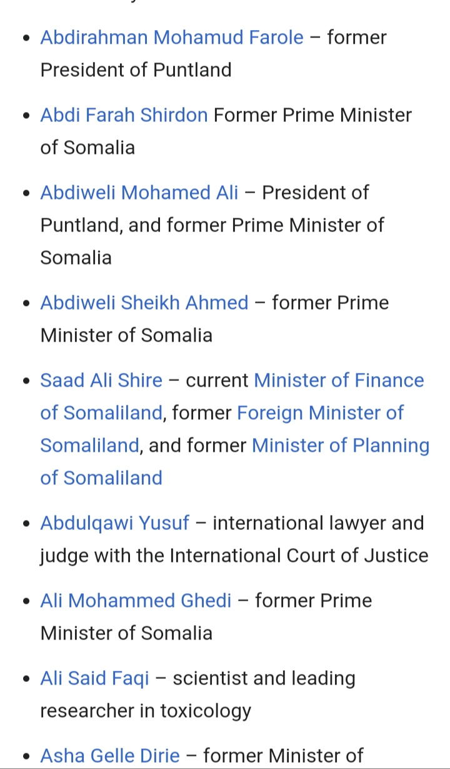450x769 pixels.
Task: Open Minister of Planning of Somaliland link
Action: coord(341,446)
